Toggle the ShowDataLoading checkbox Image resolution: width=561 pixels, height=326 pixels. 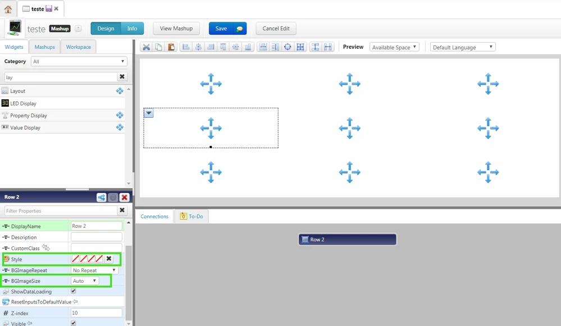coord(74,291)
